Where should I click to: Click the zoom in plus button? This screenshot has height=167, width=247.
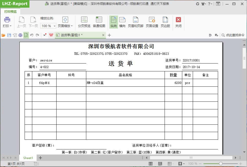coord(241,164)
